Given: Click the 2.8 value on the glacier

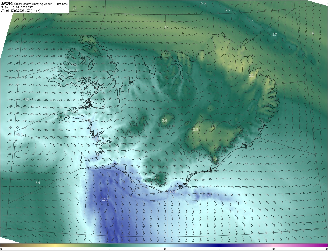Looking at the screenshot, I should click(x=196, y=129).
